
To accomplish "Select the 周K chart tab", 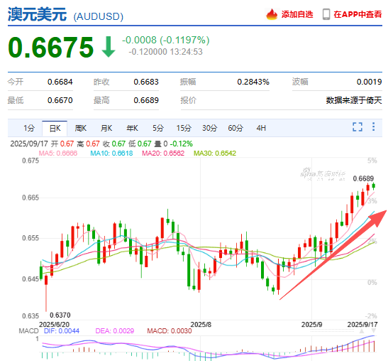I will (80, 128).
